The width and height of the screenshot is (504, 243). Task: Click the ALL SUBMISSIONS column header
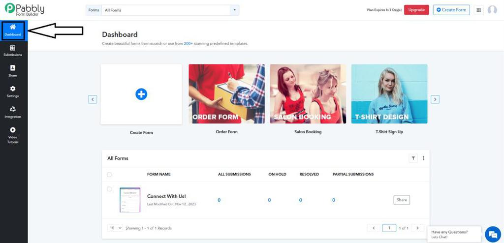coord(234,174)
